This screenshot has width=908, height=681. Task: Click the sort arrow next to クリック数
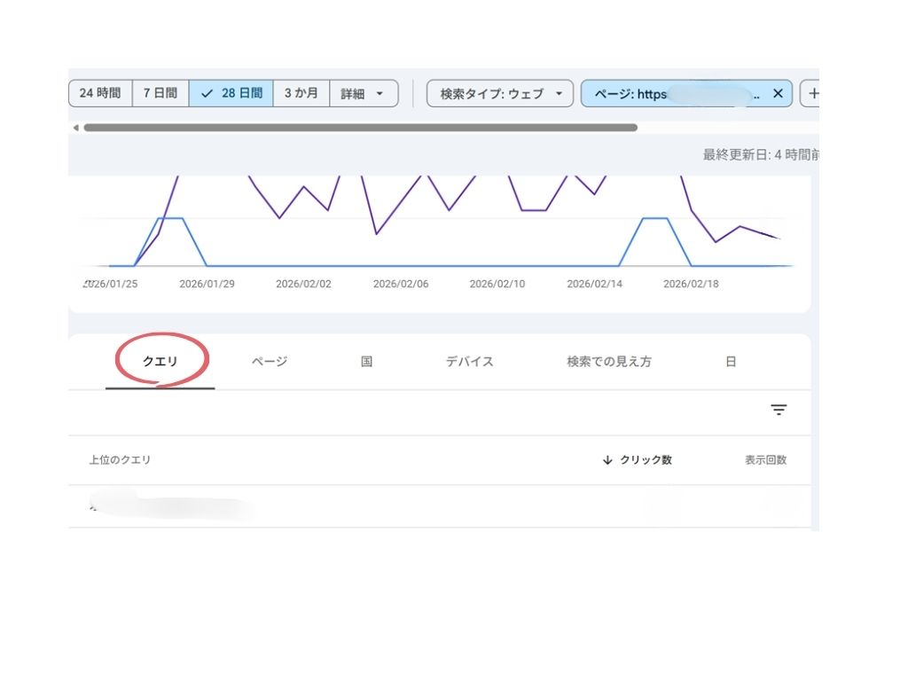point(607,459)
